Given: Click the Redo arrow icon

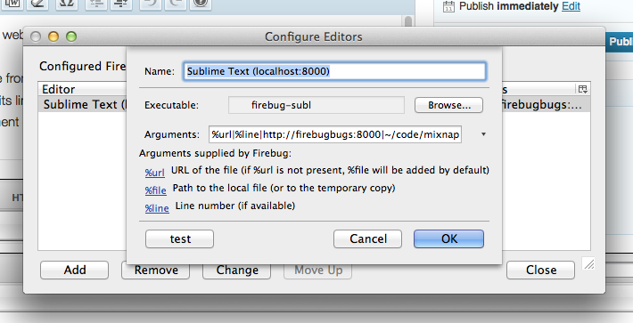Looking at the screenshot, I should point(176,4).
